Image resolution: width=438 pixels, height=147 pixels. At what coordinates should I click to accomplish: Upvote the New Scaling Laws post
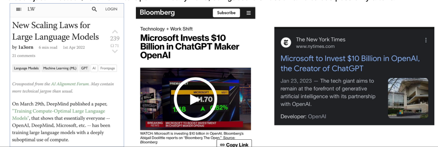pyautogui.click(x=115, y=32)
